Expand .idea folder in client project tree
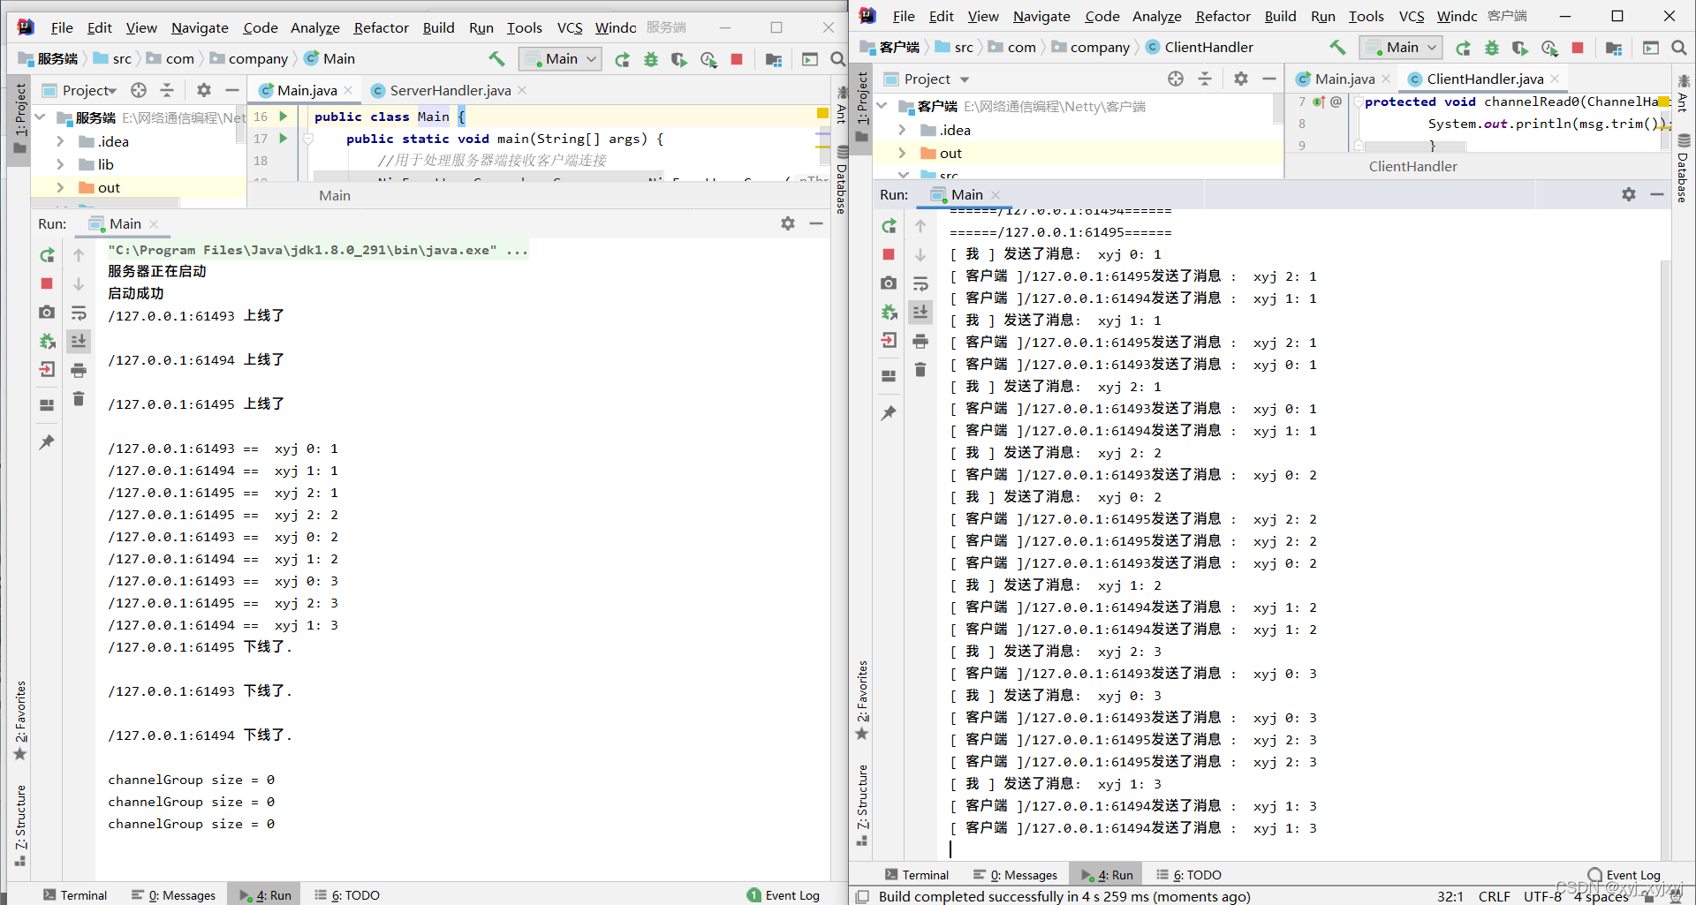 click(902, 130)
